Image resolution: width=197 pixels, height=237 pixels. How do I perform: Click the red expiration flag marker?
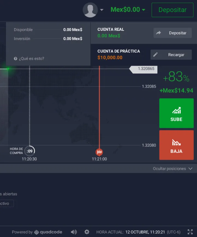[x=99, y=152]
